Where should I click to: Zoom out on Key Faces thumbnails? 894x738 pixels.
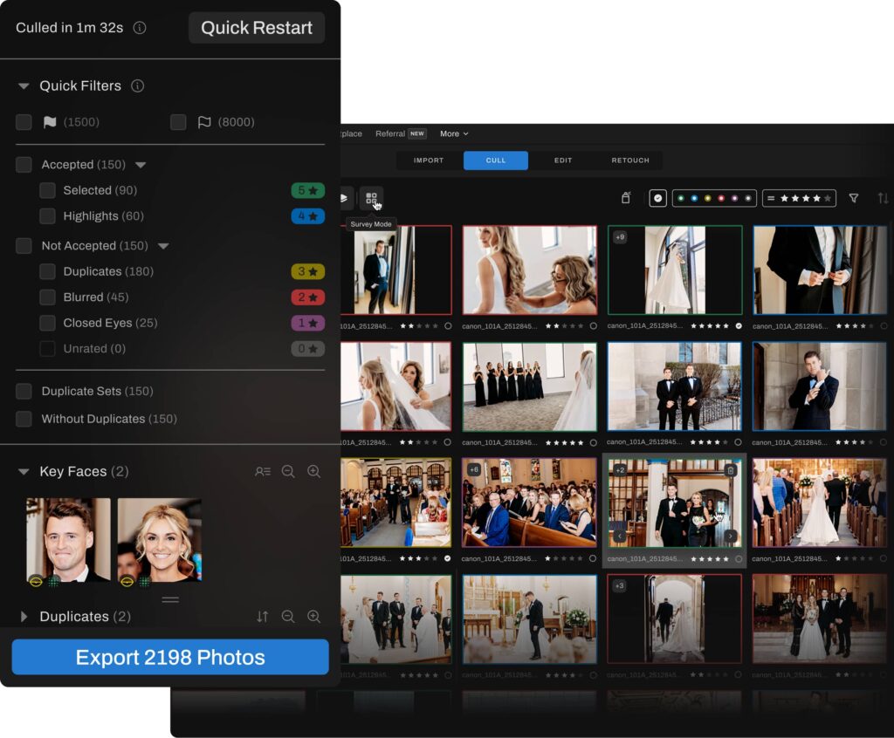(x=288, y=472)
